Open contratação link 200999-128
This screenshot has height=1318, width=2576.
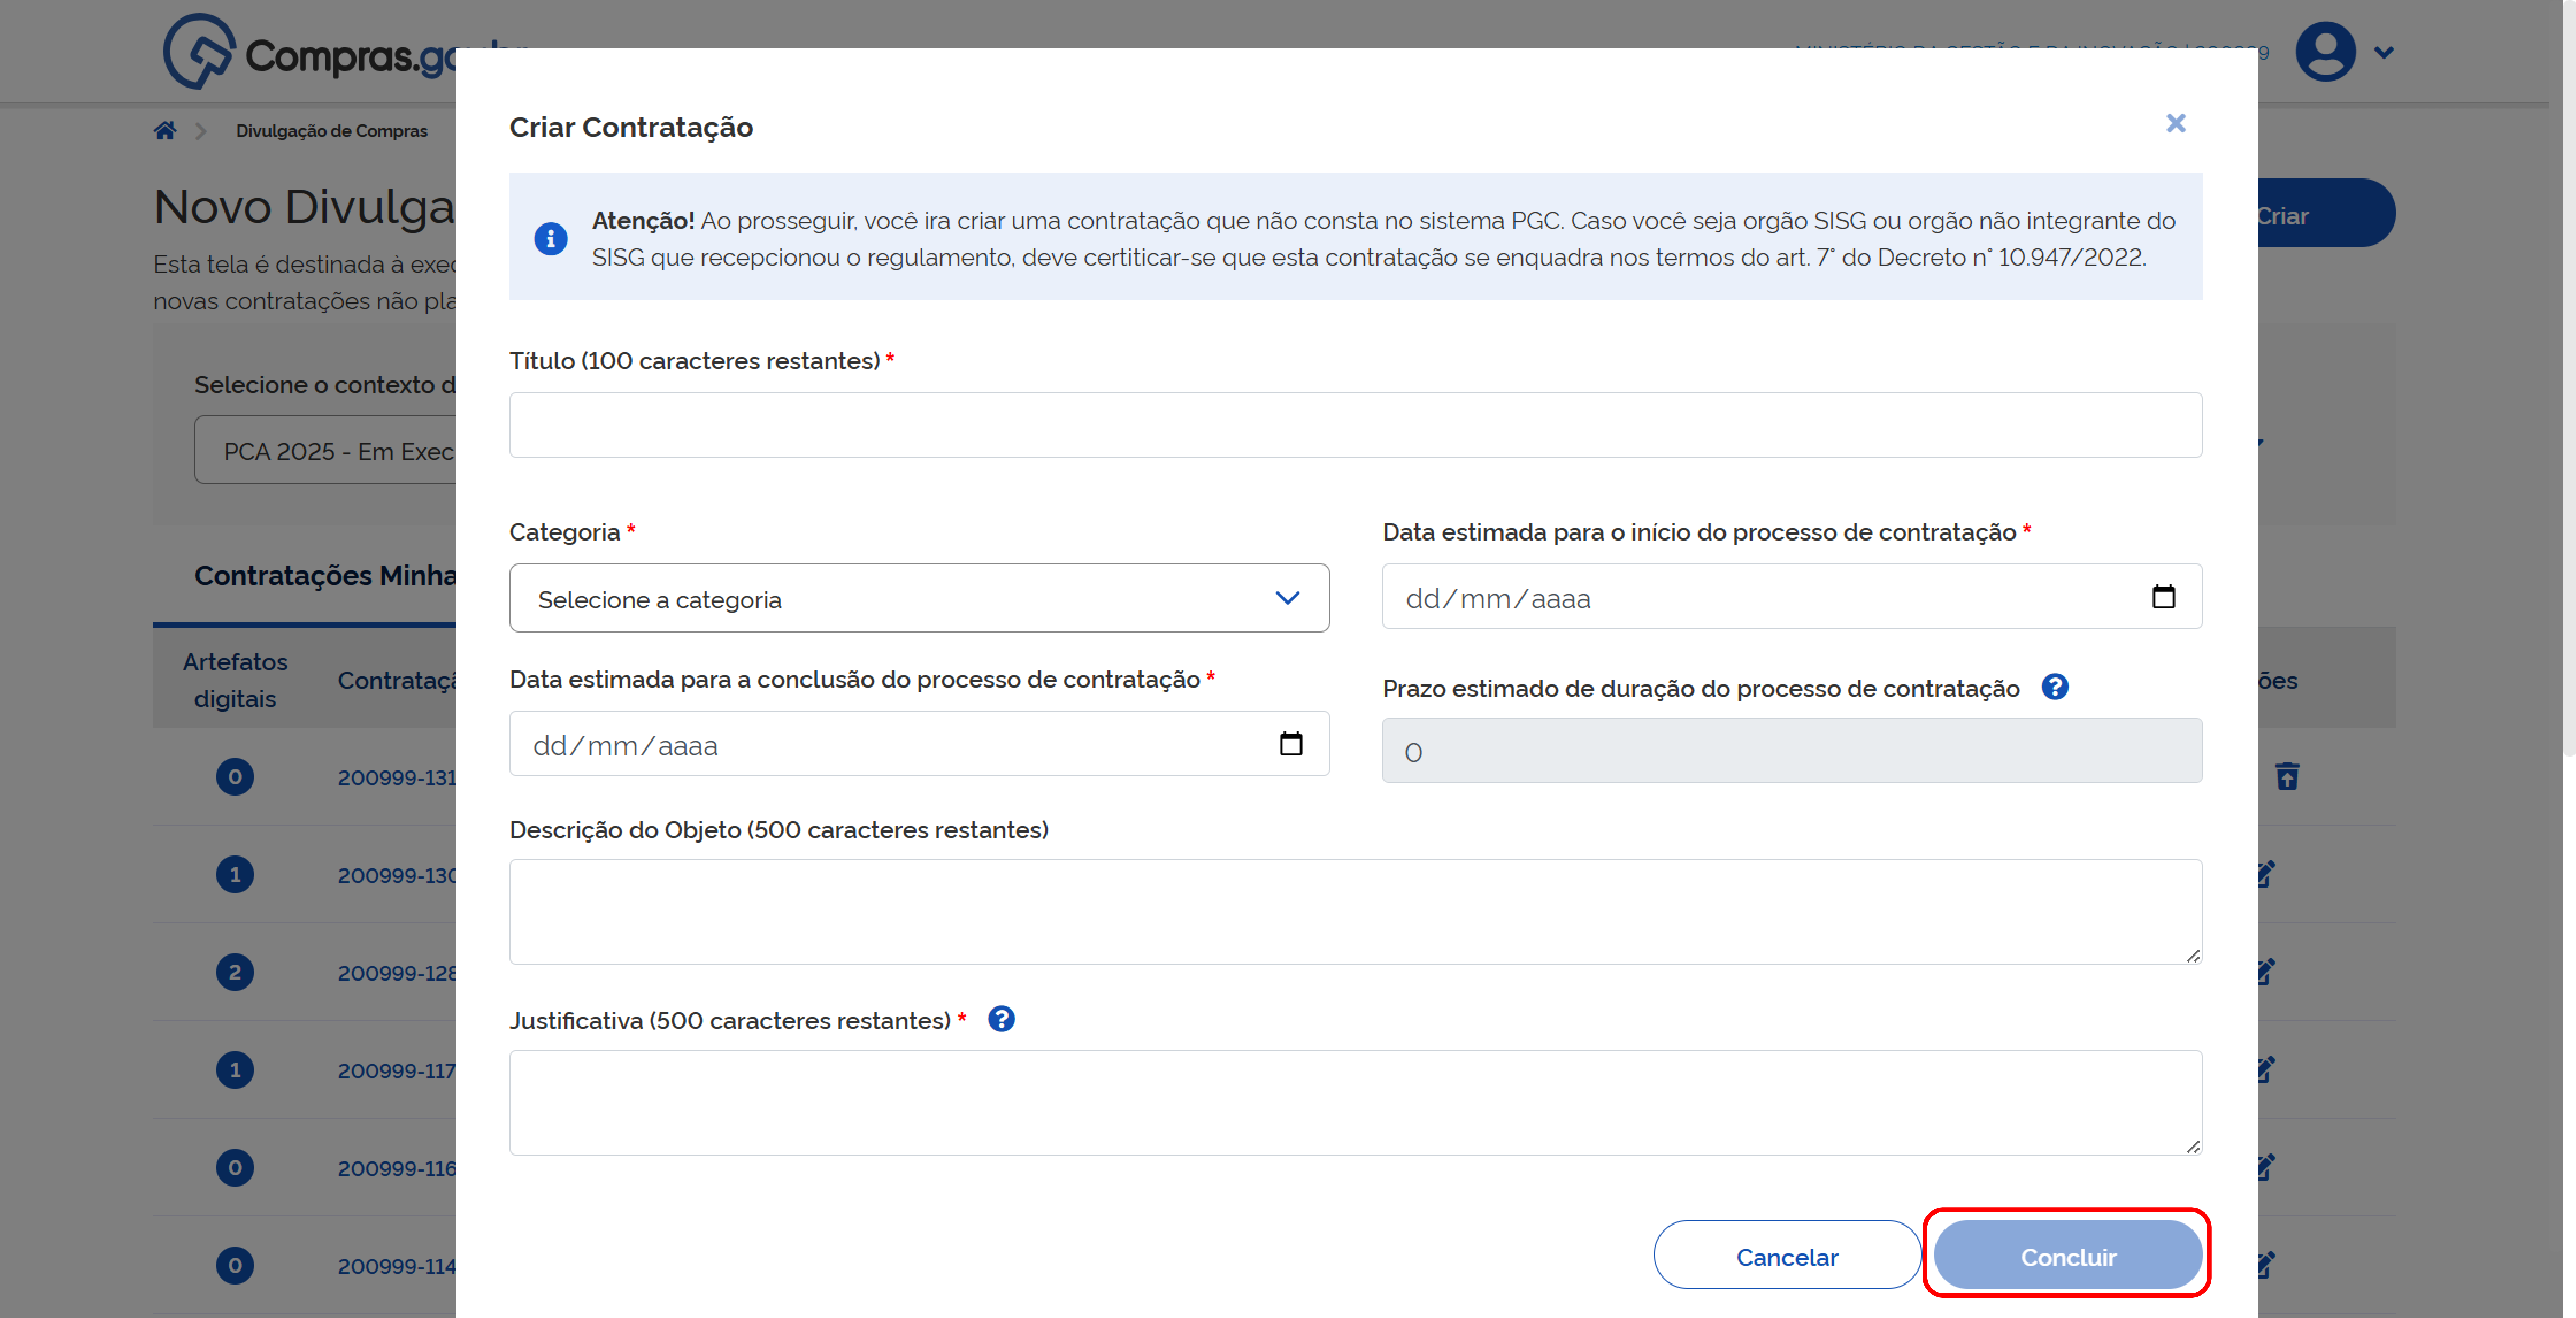point(397,973)
